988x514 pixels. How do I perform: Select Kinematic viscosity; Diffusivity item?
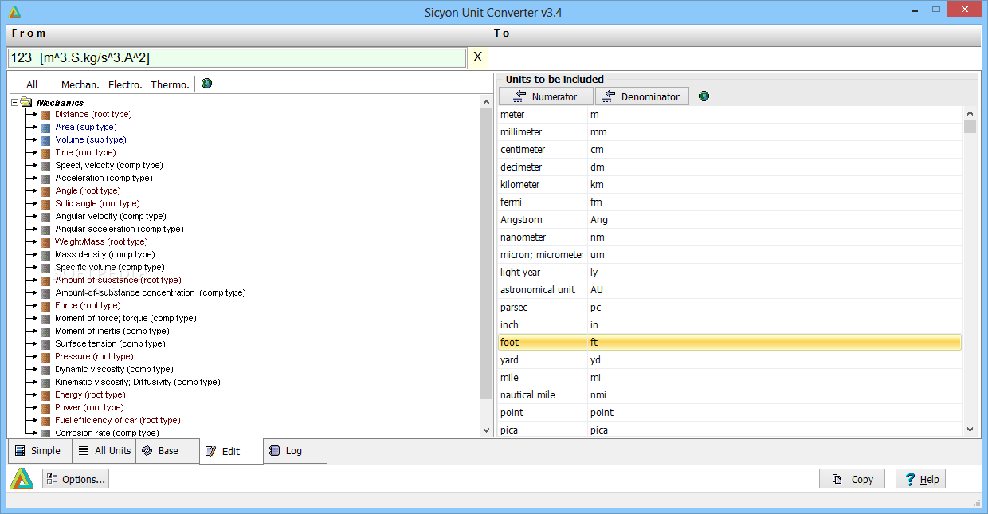click(137, 383)
